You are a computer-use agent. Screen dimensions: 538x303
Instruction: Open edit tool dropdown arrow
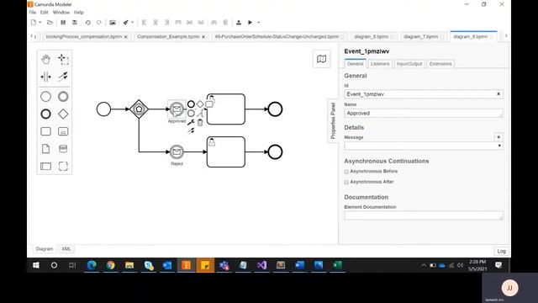click(133, 23)
